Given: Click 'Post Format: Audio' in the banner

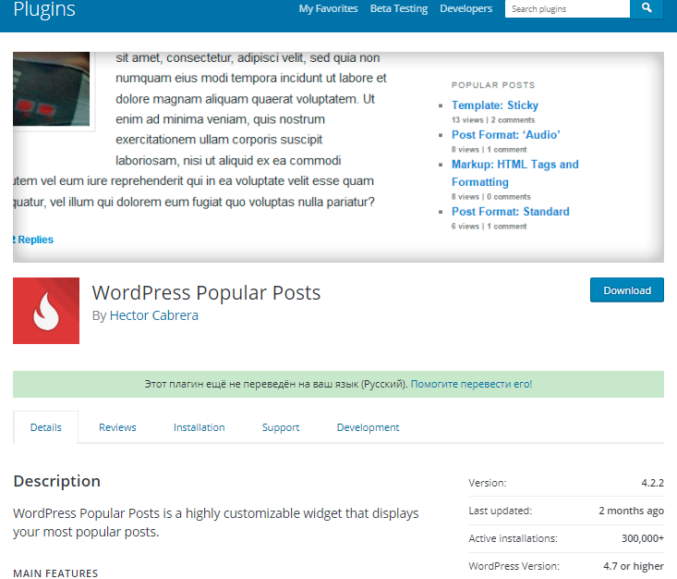Looking at the screenshot, I should click(505, 135).
